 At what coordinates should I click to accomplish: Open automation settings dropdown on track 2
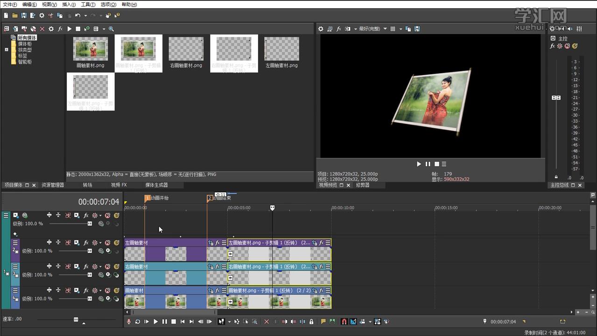click(100, 243)
